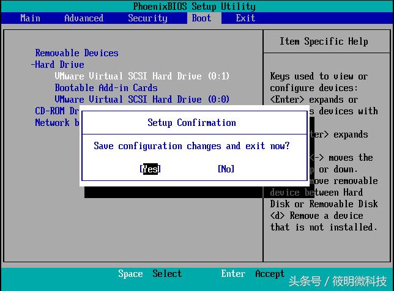Screen dimensions: 394x291
Task: Click the Space Select hint
Action: click(x=150, y=274)
